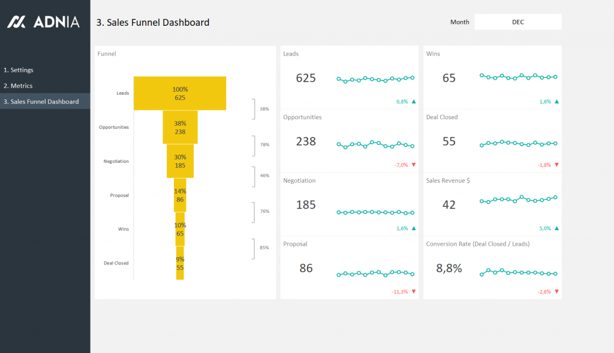Click the Sales Revenue sparkline
The image size is (614, 353).
click(518, 200)
